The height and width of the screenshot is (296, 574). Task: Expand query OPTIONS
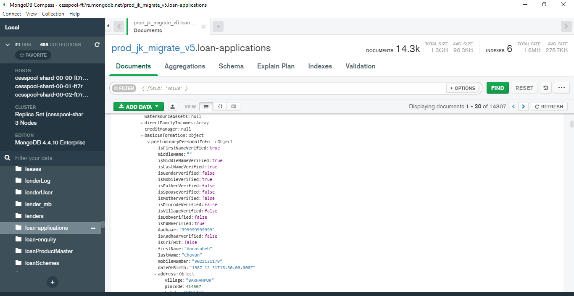(x=463, y=88)
